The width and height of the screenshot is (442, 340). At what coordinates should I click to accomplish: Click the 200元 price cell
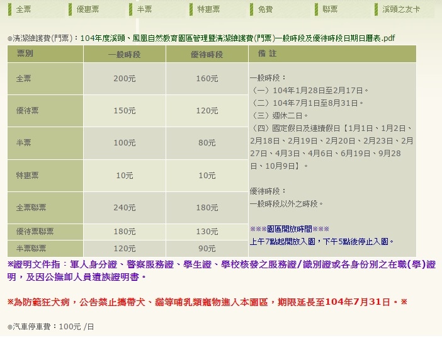124,78
